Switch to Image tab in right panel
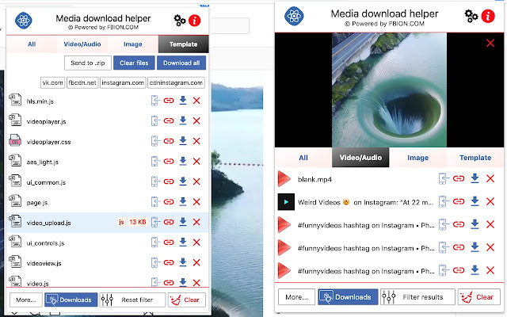507x317 pixels. tap(417, 158)
